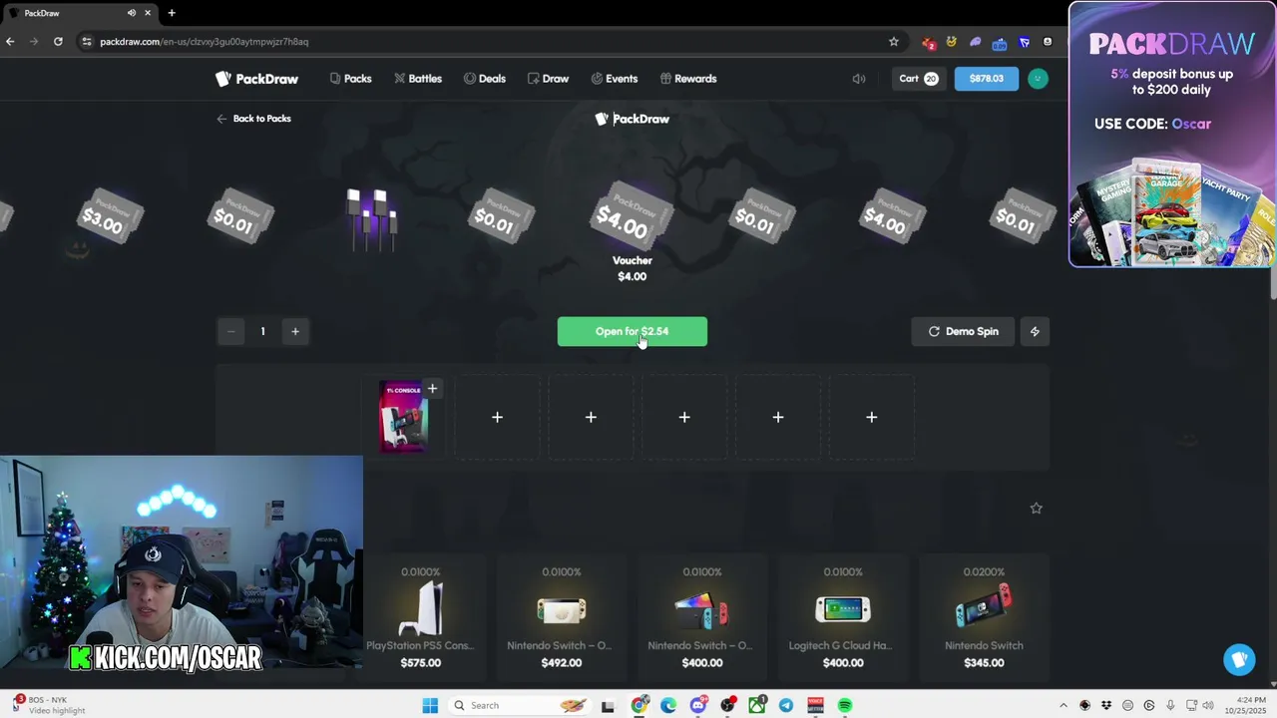Open the $492.00 Nintendo Switch item

[561, 618]
